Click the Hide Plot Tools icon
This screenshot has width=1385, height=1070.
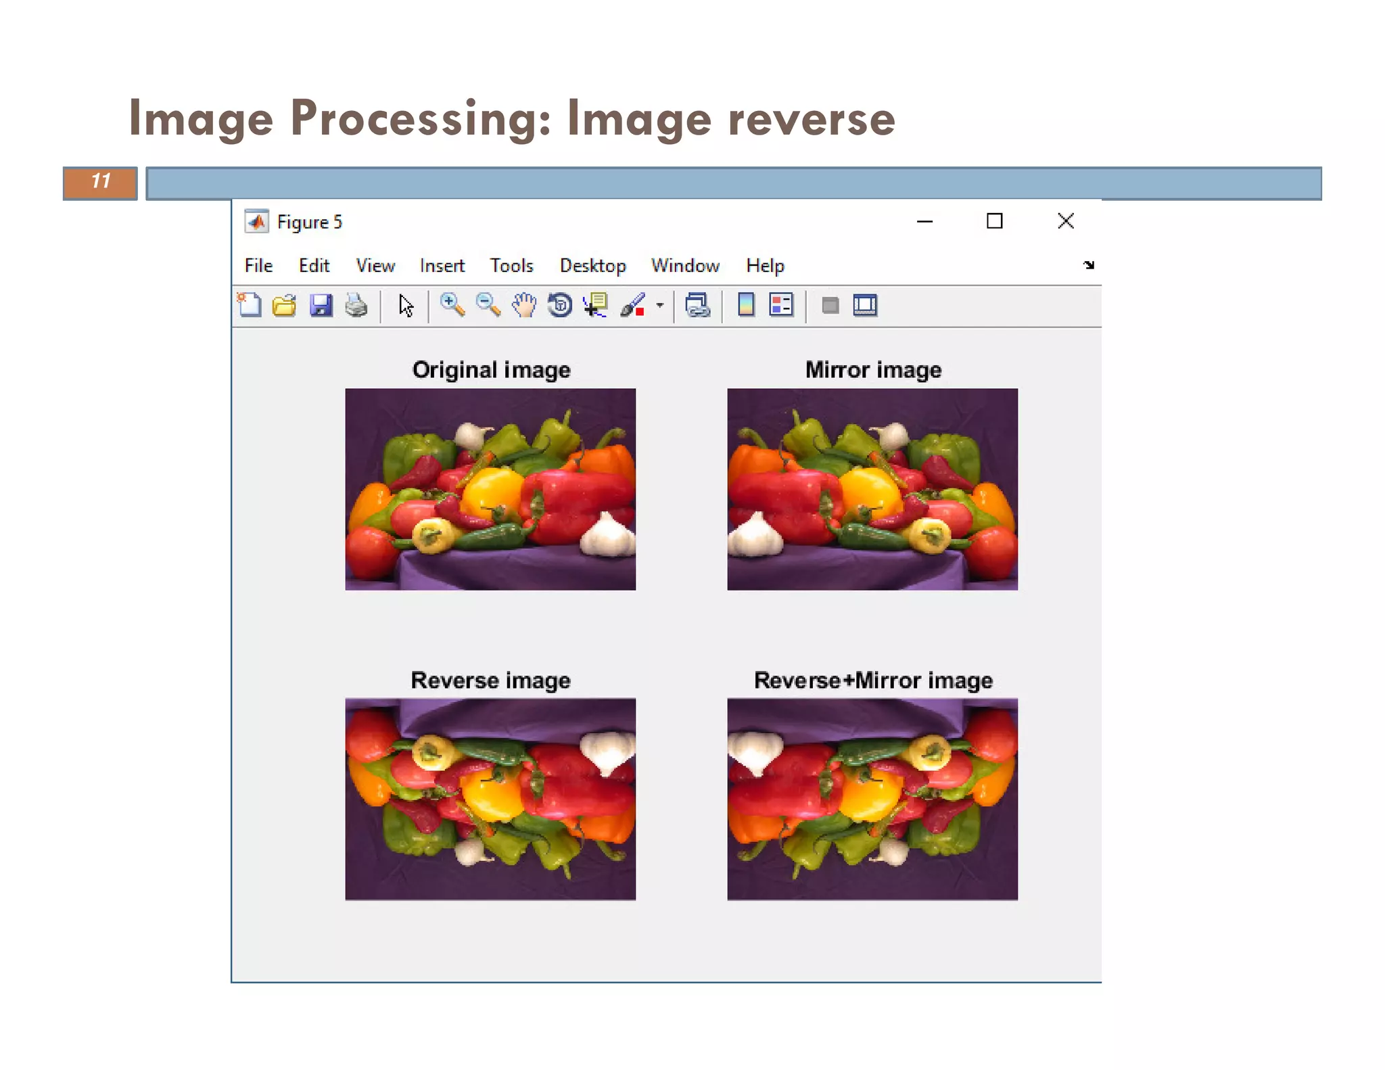click(x=830, y=306)
